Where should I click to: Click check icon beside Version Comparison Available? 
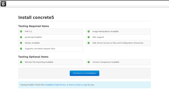click(89, 62)
